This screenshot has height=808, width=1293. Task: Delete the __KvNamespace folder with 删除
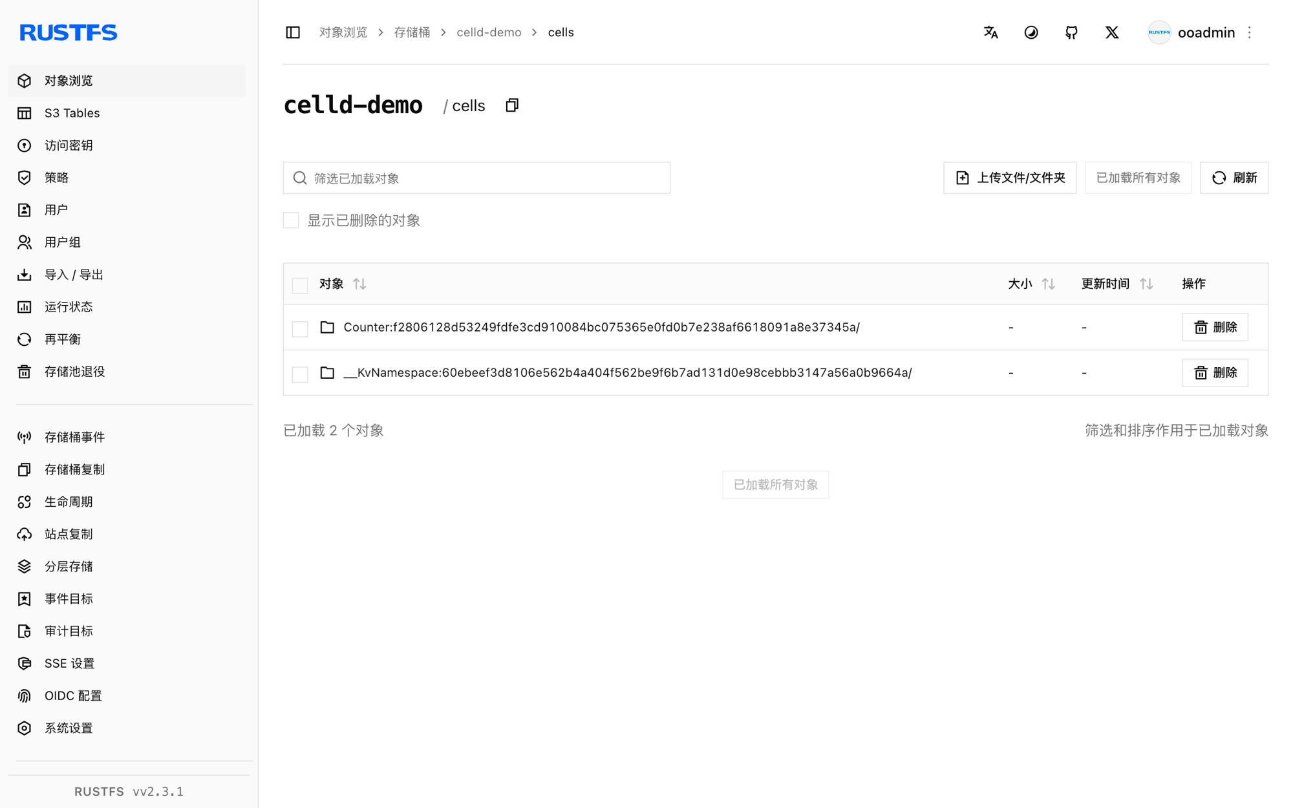point(1215,373)
